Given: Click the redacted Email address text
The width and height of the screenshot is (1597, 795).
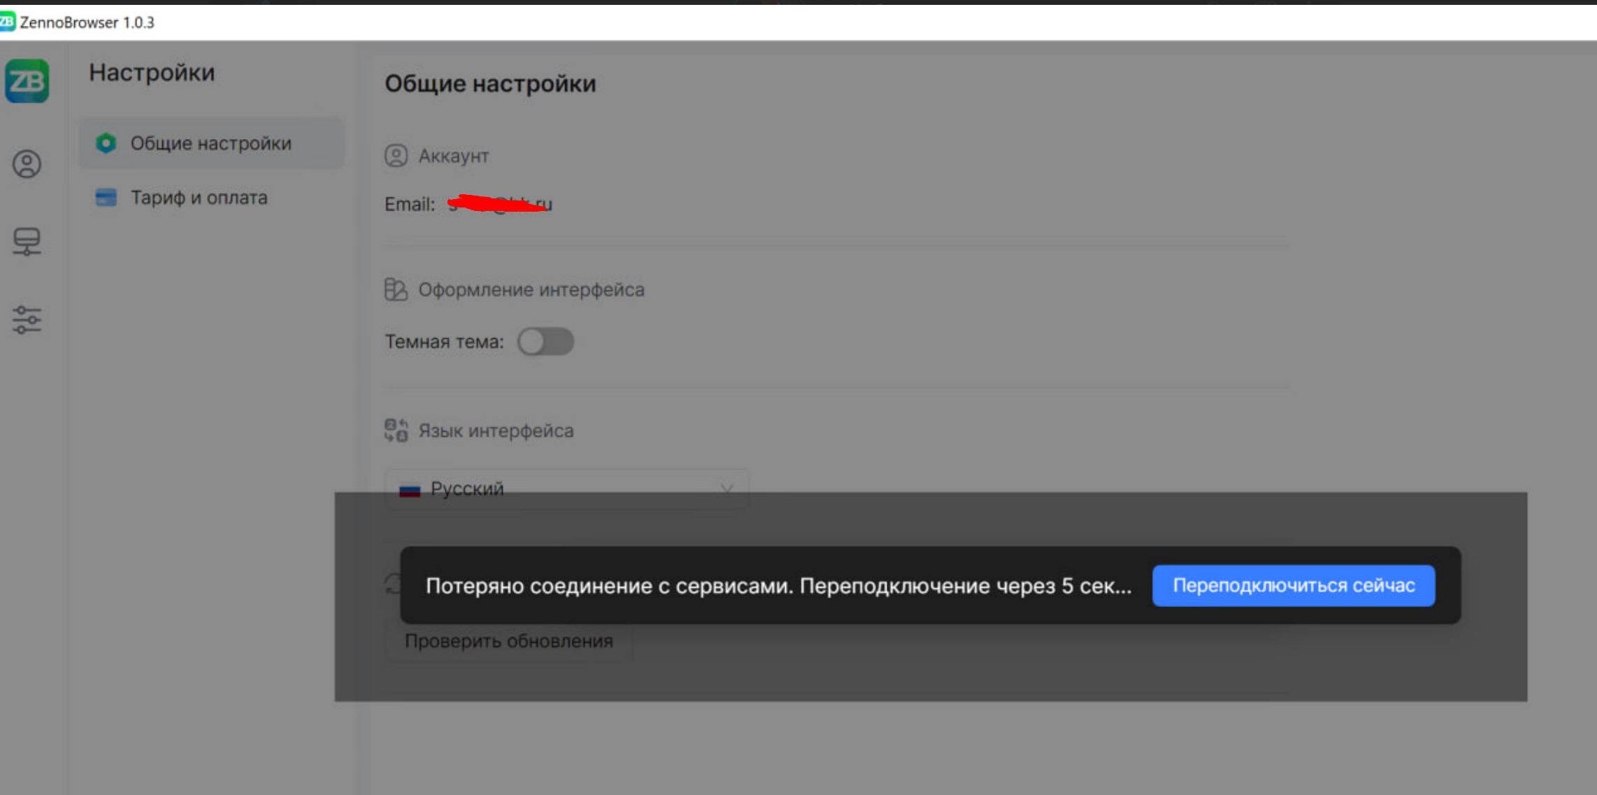Looking at the screenshot, I should [500, 204].
